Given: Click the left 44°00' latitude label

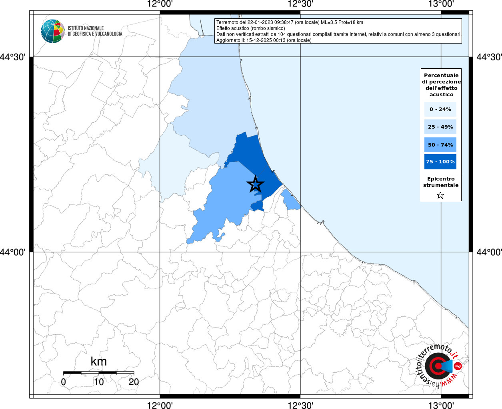Looking at the screenshot, I should pos(13,252).
